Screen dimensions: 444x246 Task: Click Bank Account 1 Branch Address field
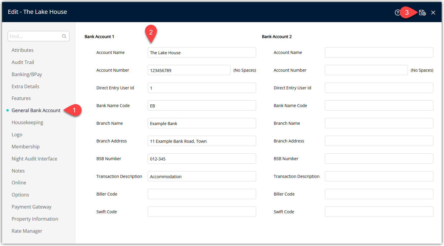click(x=202, y=141)
